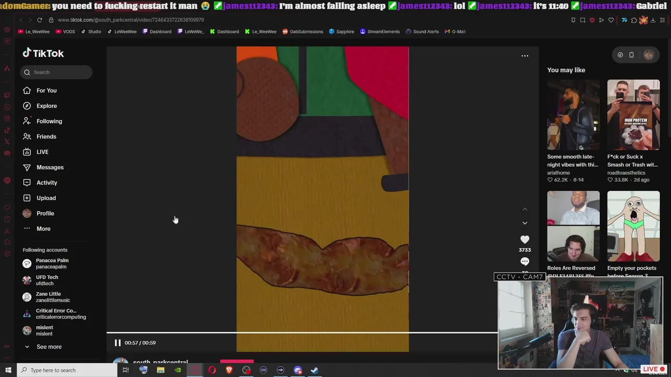Open browser downloads icon

click(x=653, y=20)
